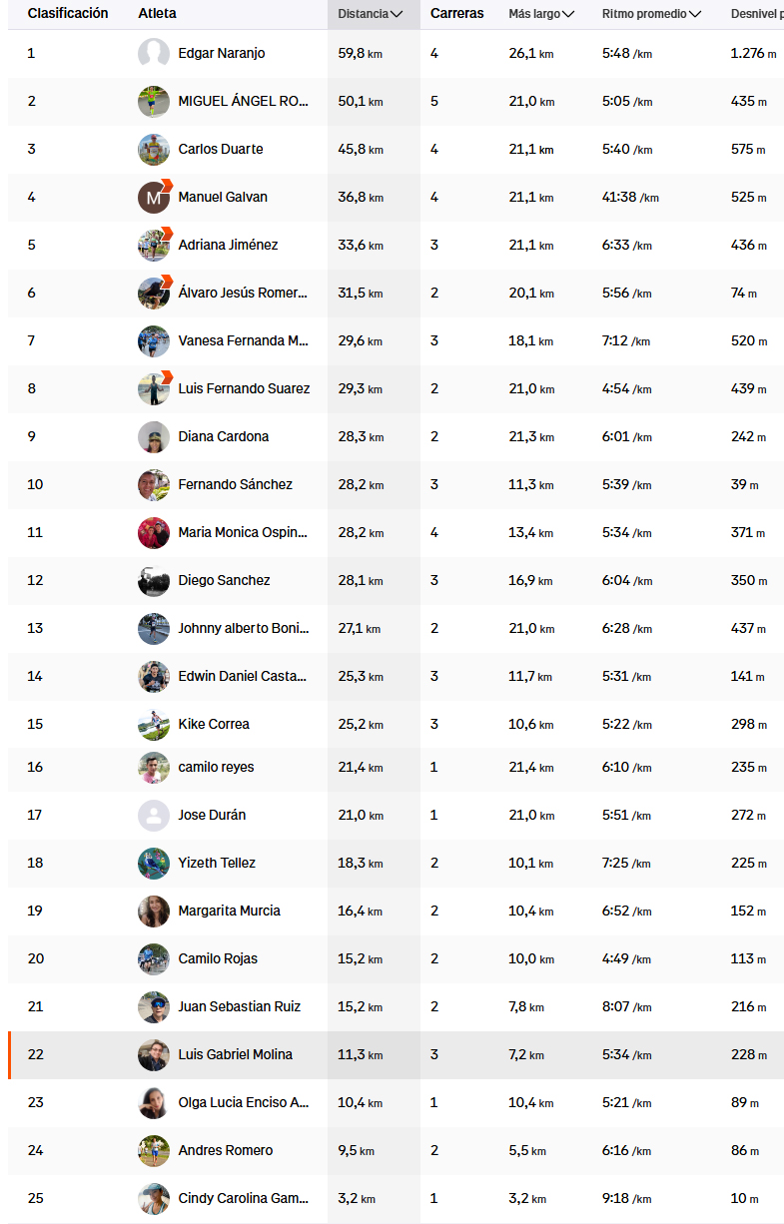Open Cindy Carolina's profile photo

[154, 1198]
